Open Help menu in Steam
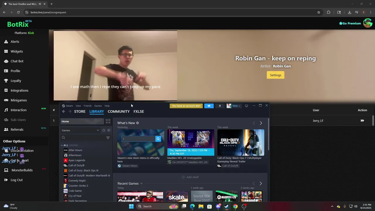The image size is (375, 211). (107, 106)
